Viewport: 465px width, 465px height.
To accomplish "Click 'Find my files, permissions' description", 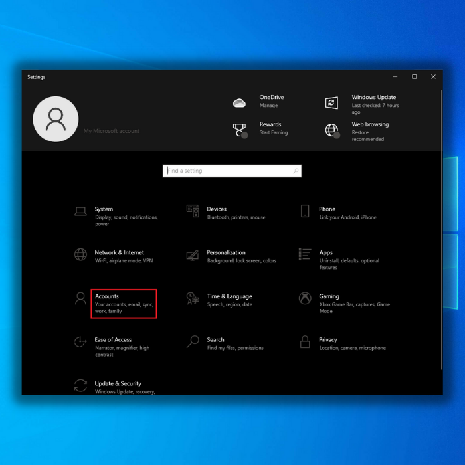I will (x=235, y=348).
